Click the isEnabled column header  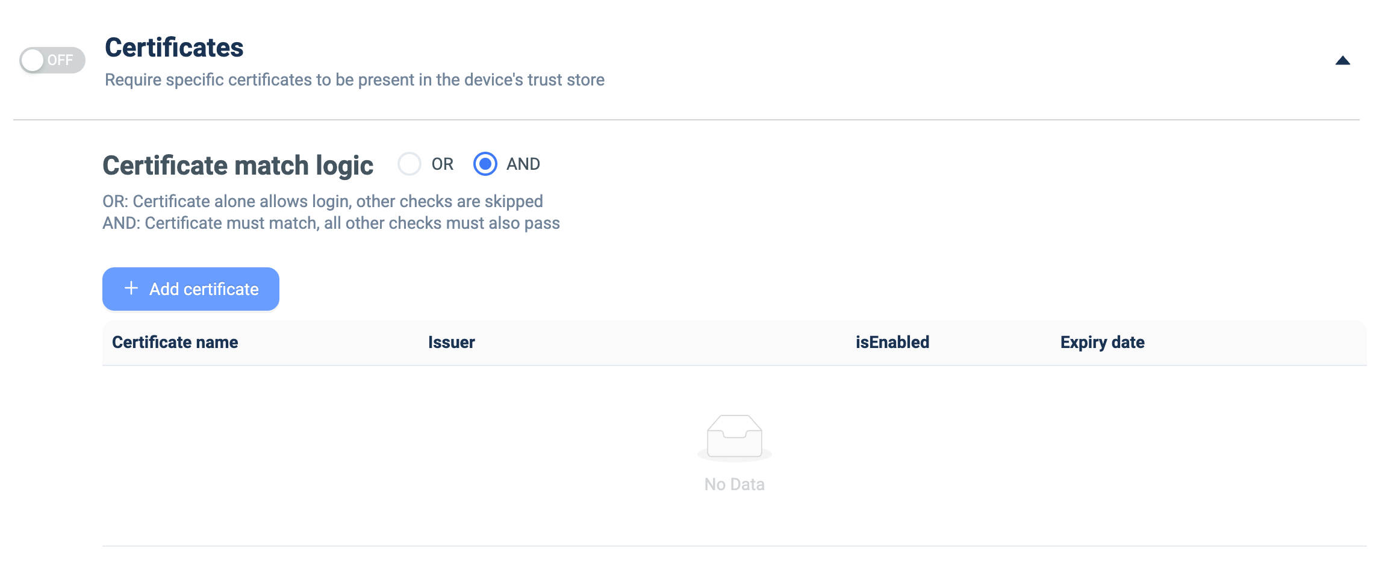[x=892, y=342]
